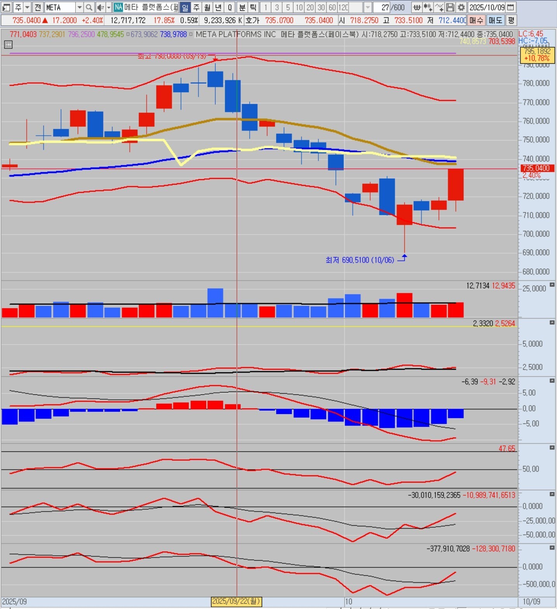Click the add-indicator line chart icon

[439, 7]
